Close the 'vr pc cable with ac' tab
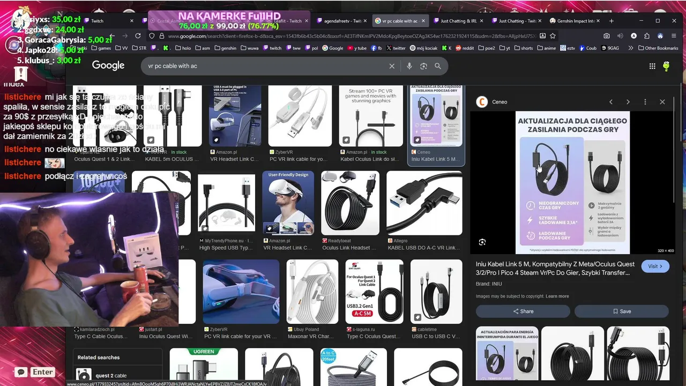The width and height of the screenshot is (686, 386). 423,21
